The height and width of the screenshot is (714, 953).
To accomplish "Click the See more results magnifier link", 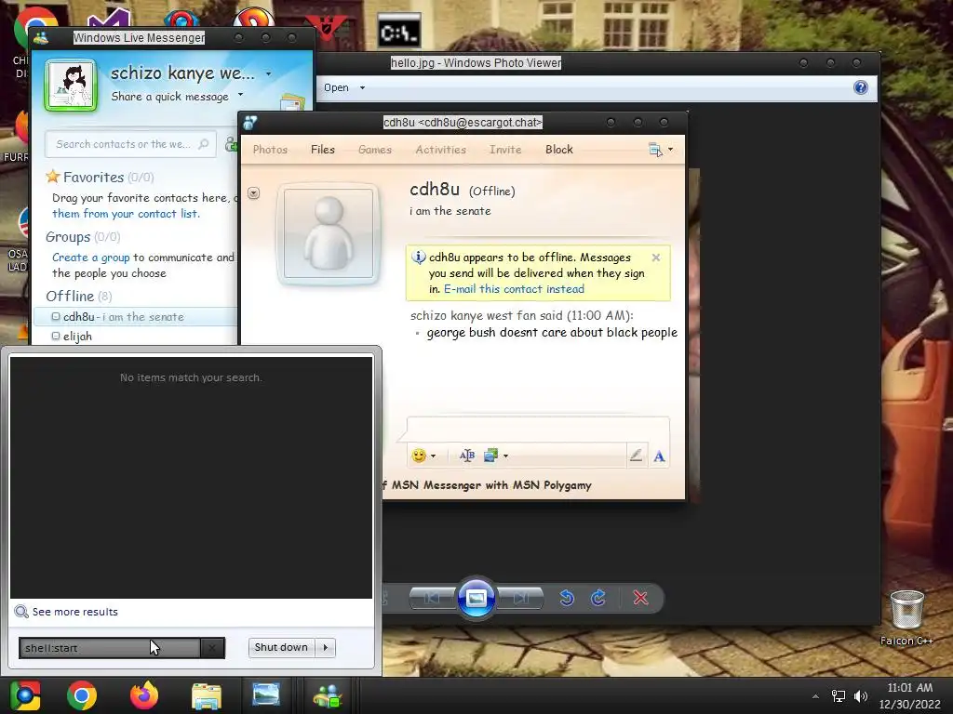I will tap(66, 612).
